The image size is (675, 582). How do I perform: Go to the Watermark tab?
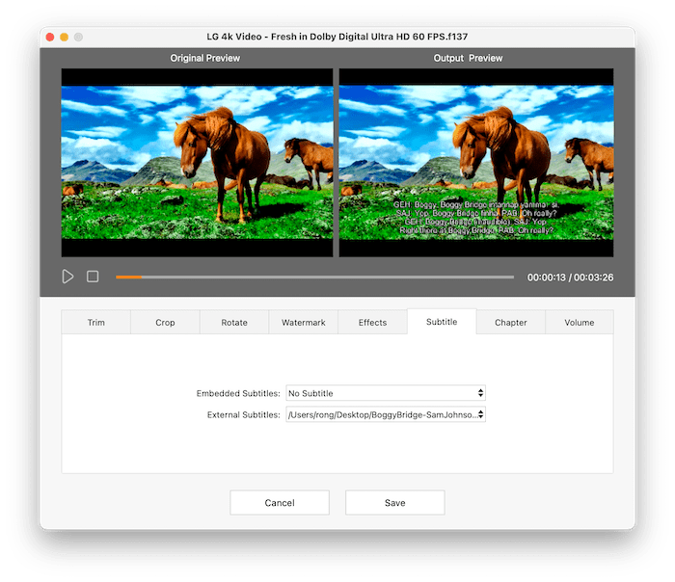click(x=303, y=323)
